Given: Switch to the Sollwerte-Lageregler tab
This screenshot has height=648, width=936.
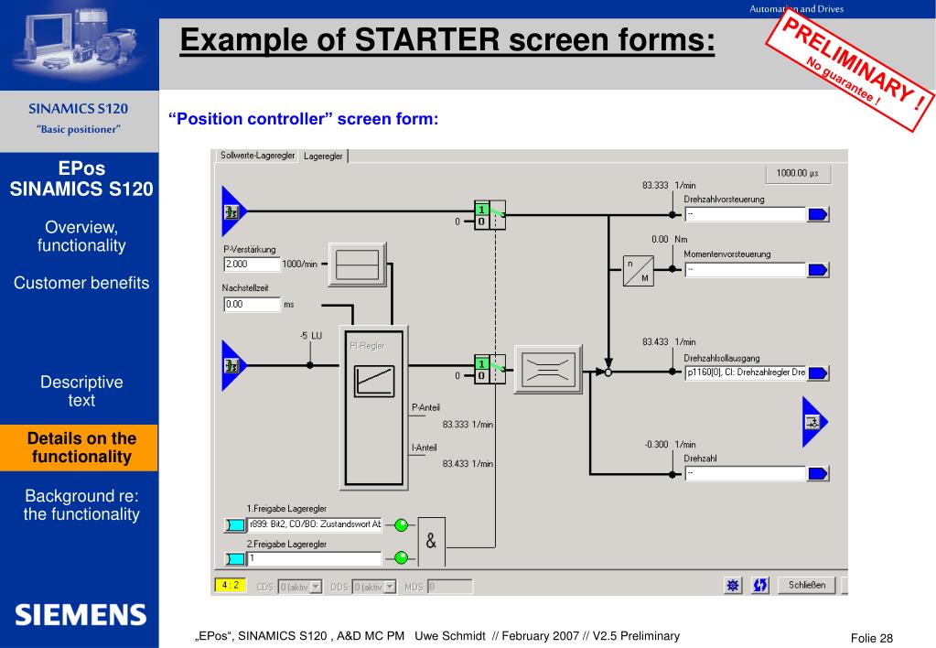Looking at the screenshot, I should click(257, 156).
